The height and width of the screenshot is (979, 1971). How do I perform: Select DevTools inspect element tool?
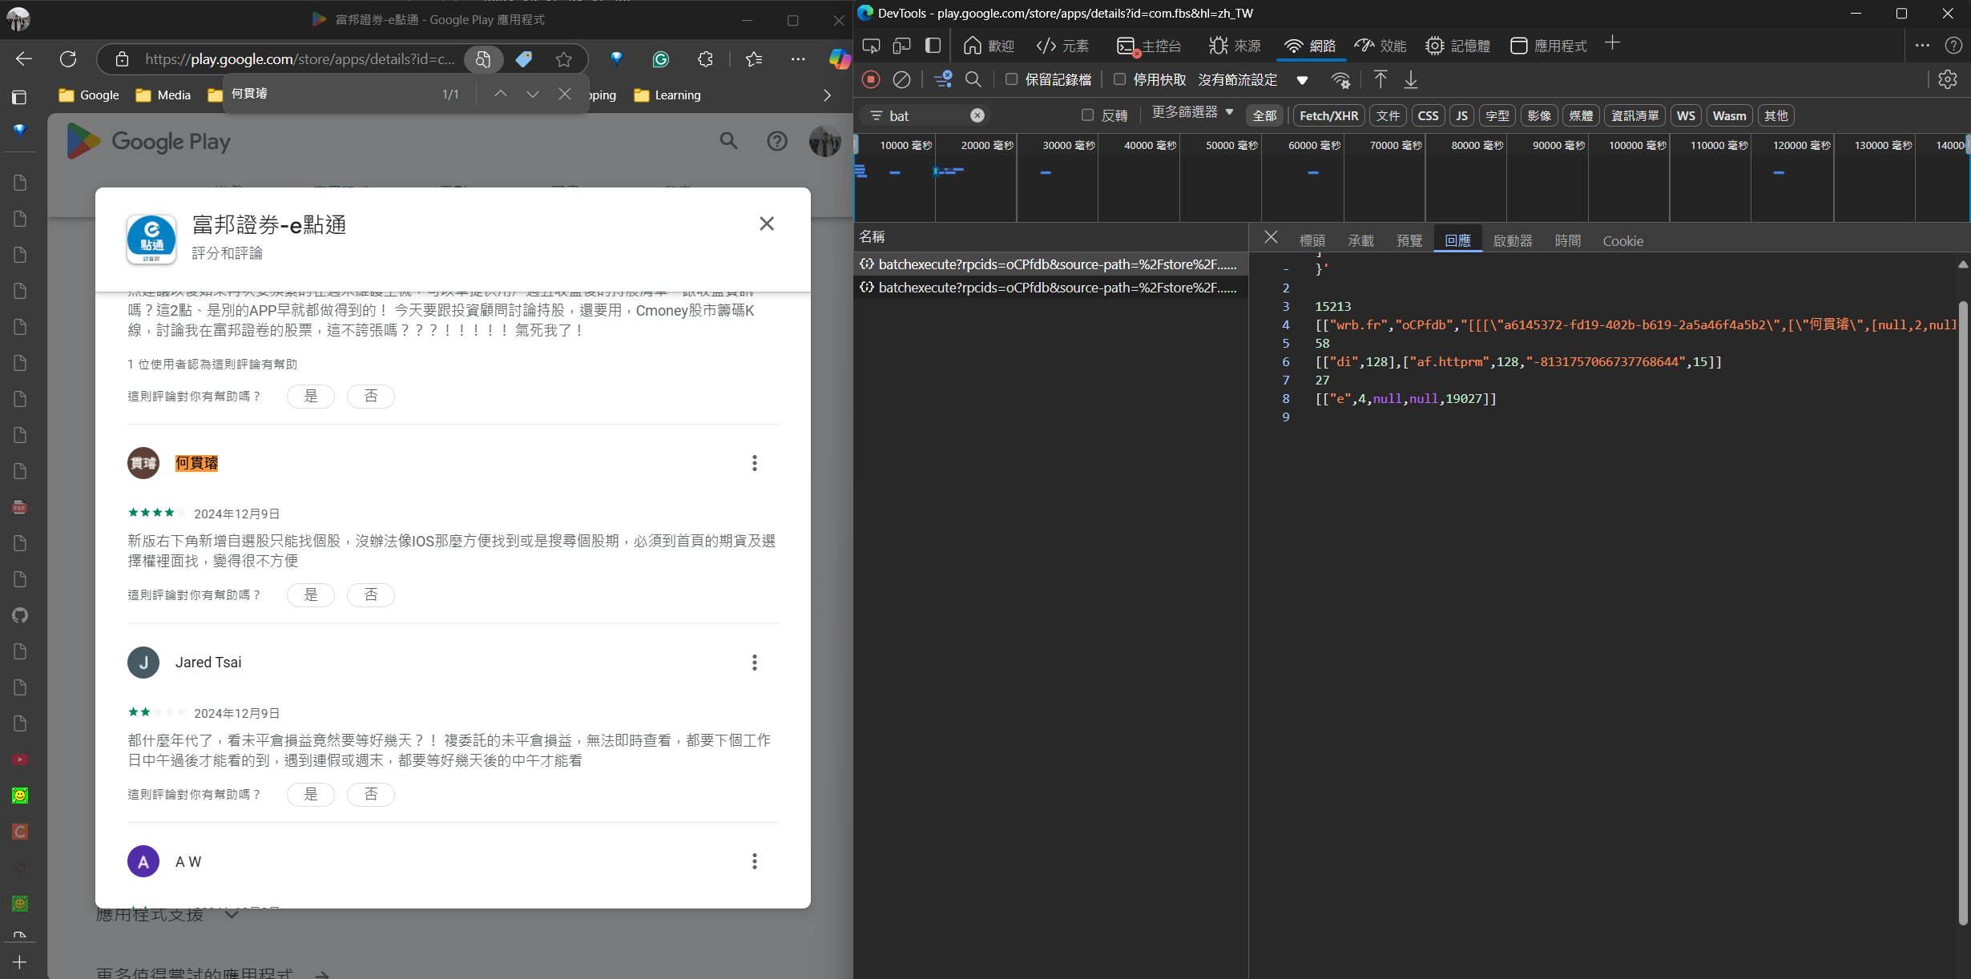click(871, 46)
